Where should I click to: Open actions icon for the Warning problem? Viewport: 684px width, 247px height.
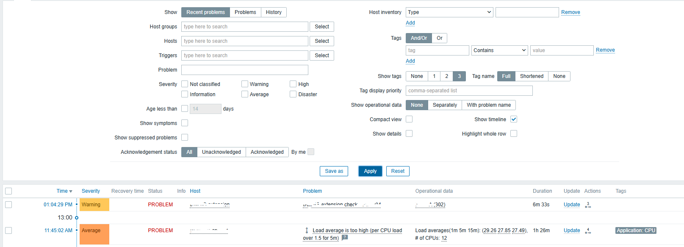click(588, 205)
